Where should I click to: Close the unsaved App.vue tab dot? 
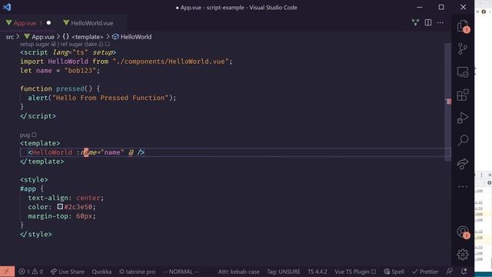(48, 23)
